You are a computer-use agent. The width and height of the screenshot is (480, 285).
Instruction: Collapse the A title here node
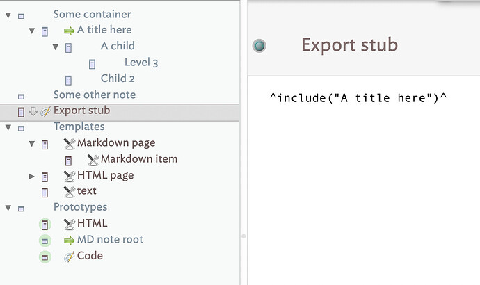pyautogui.click(x=32, y=31)
